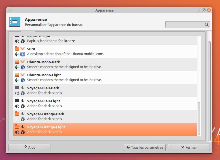220x160 pixels.
Task: Click the speaker icon in Voyager-Bleu-Dark row
Action: tap(17, 93)
